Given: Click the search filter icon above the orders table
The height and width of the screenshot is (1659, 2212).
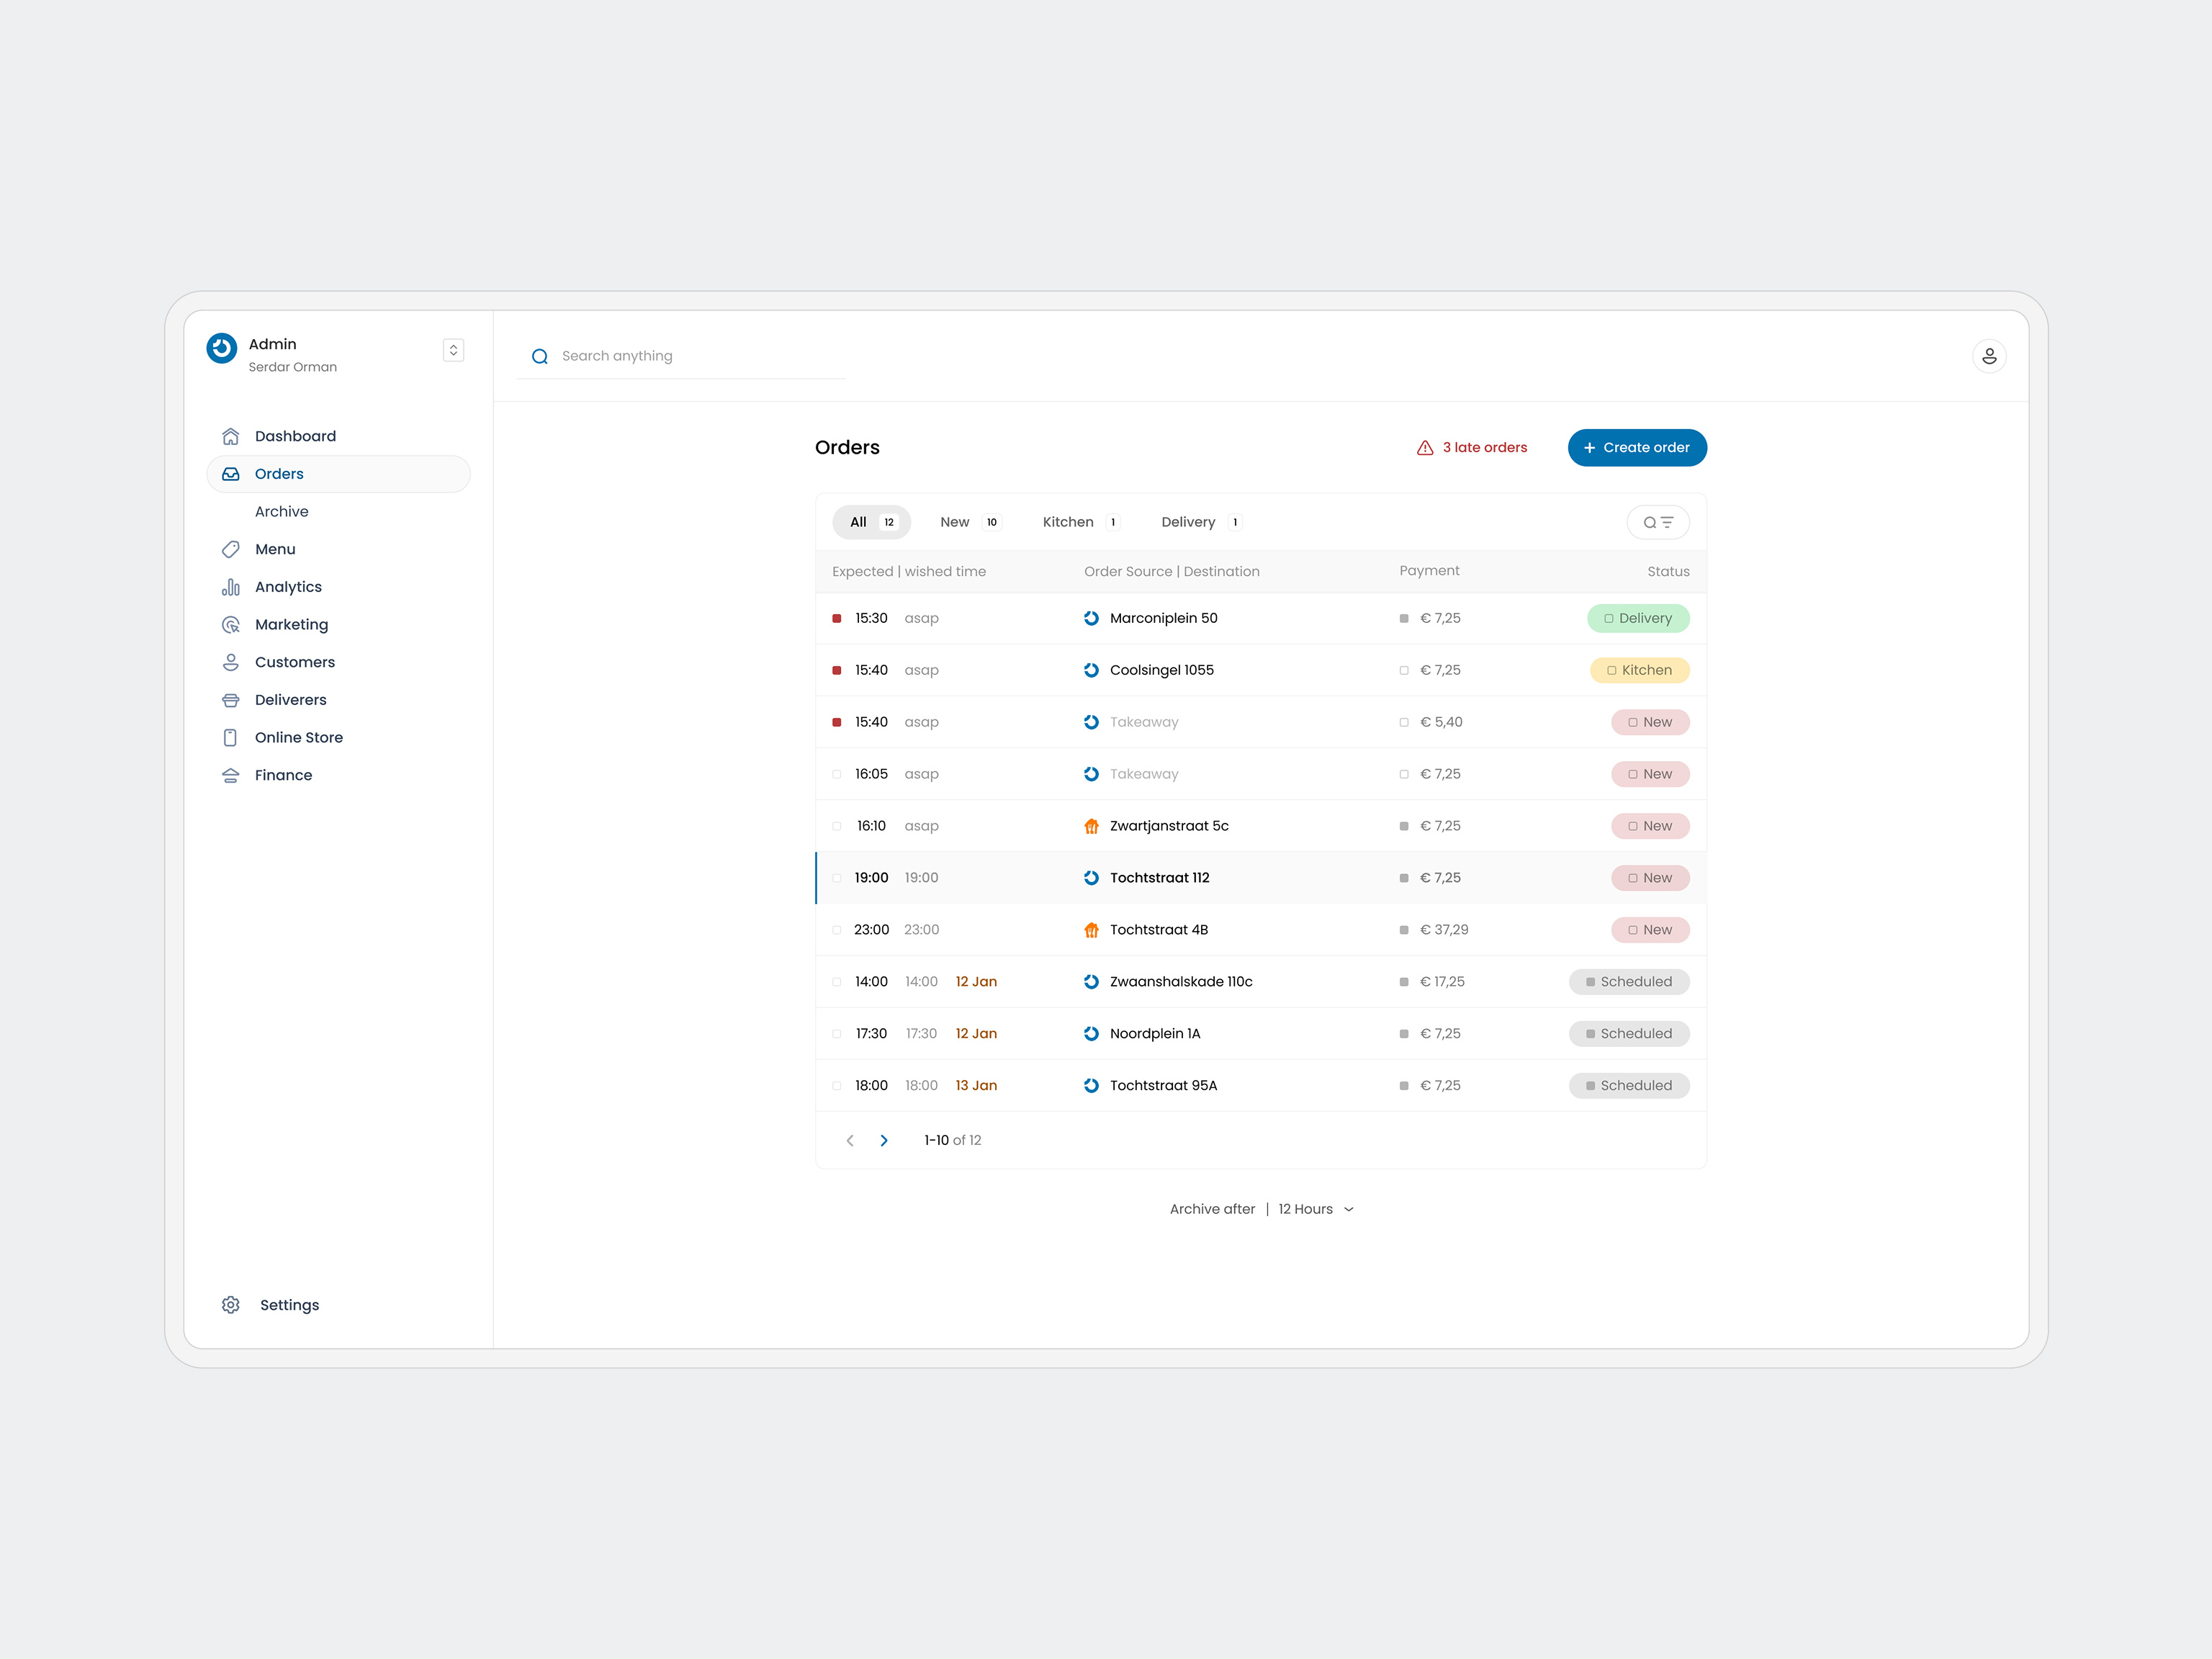Looking at the screenshot, I should [x=1658, y=521].
